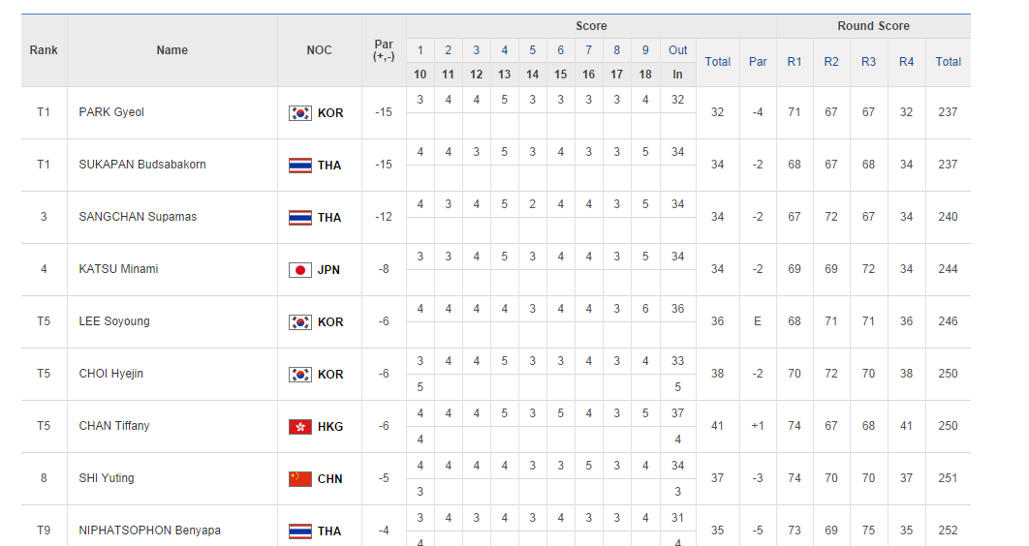The width and height of the screenshot is (1029, 546).
Task: Click the JPN country code text
Action: [329, 270]
